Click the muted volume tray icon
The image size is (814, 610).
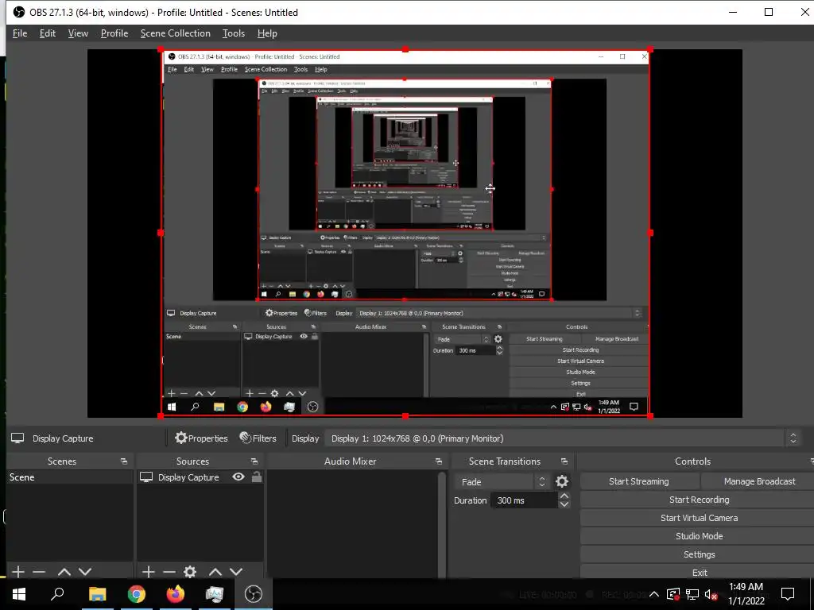pyautogui.click(x=711, y=594)
